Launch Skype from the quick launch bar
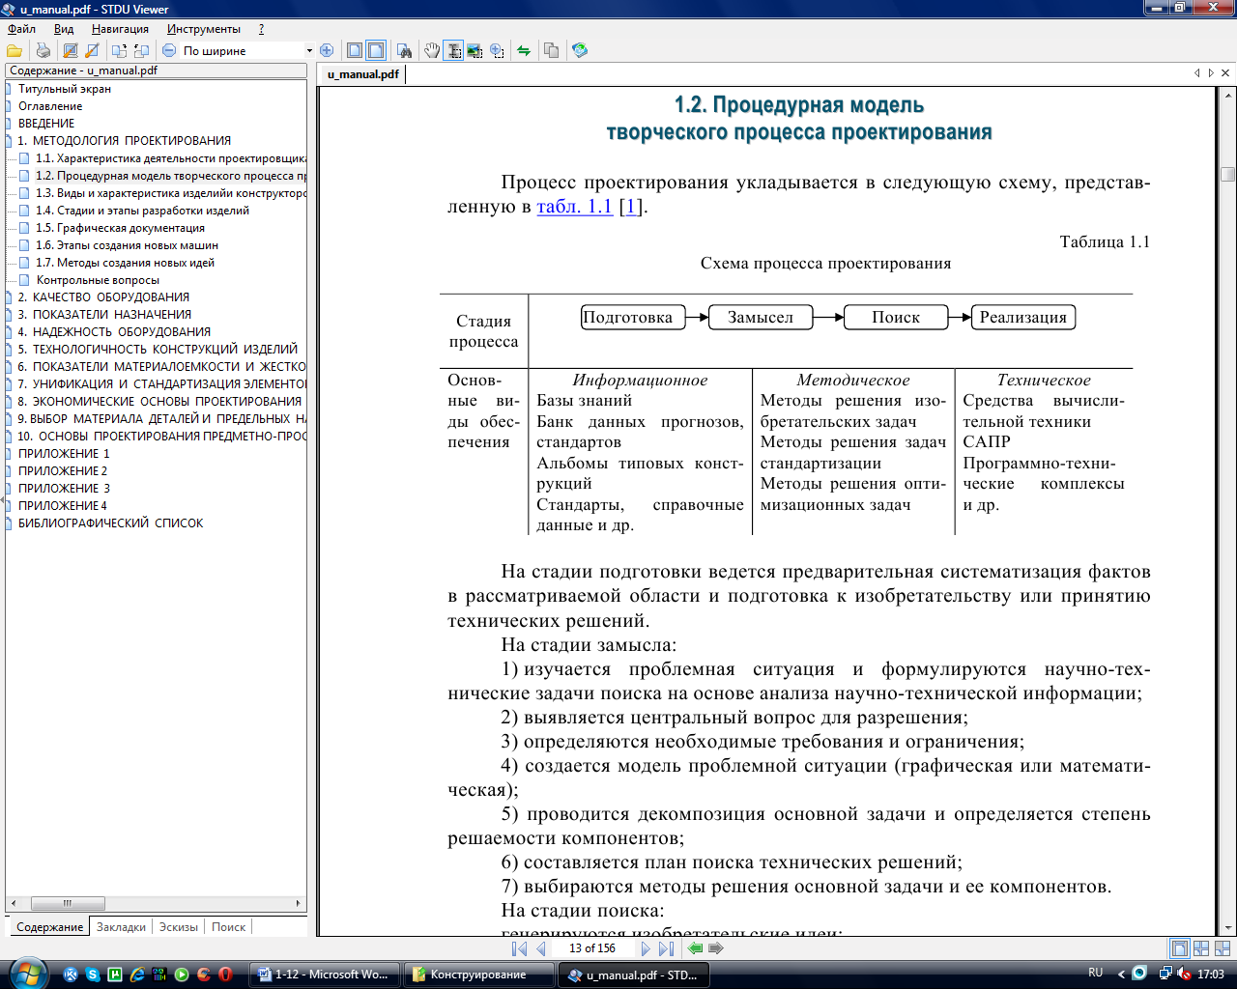This screenshot has width=1237, height=989. click(x=93, y=975)
